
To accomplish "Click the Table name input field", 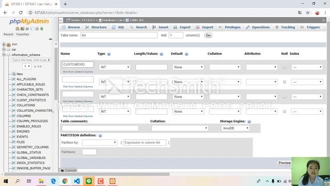I will point(119,35).
